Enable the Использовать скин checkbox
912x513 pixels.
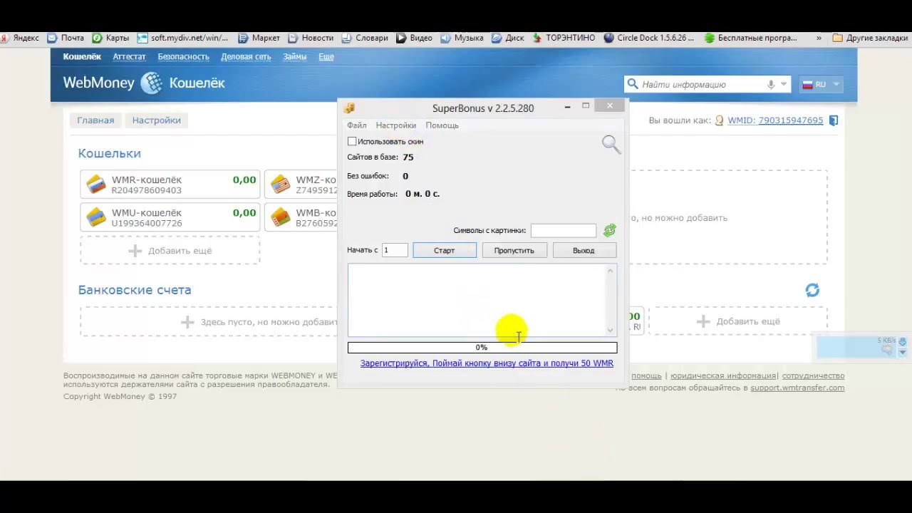coord(352,142)
